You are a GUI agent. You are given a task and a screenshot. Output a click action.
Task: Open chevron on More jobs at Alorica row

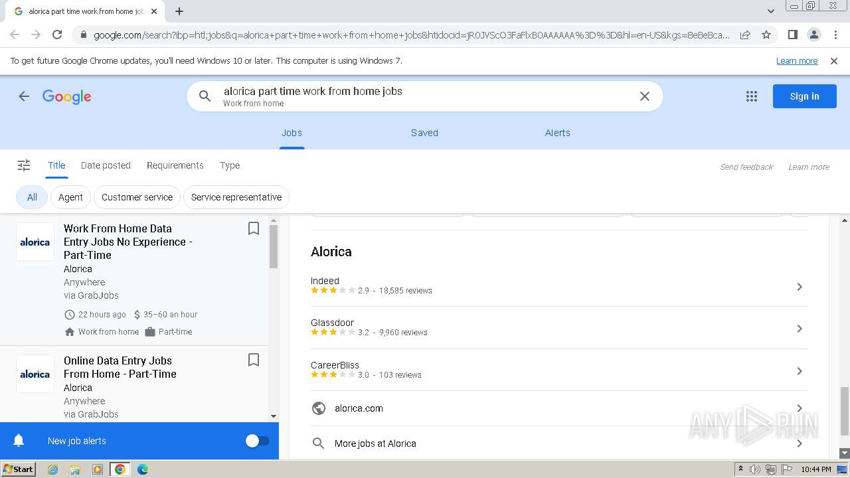pyautogui.click(x=800, y=443)
